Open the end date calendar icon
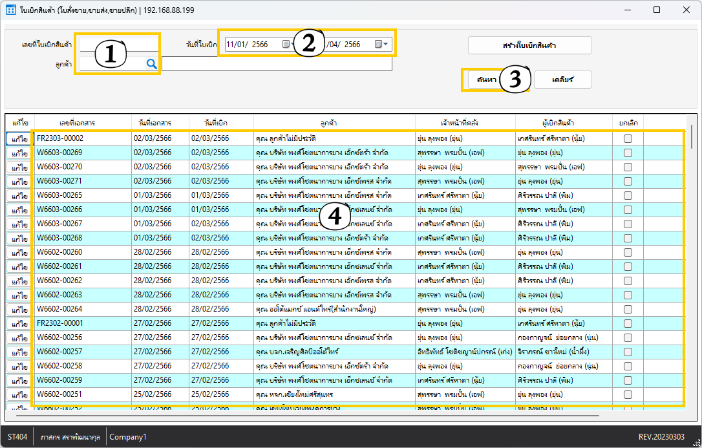 click(x=378, y=45)
